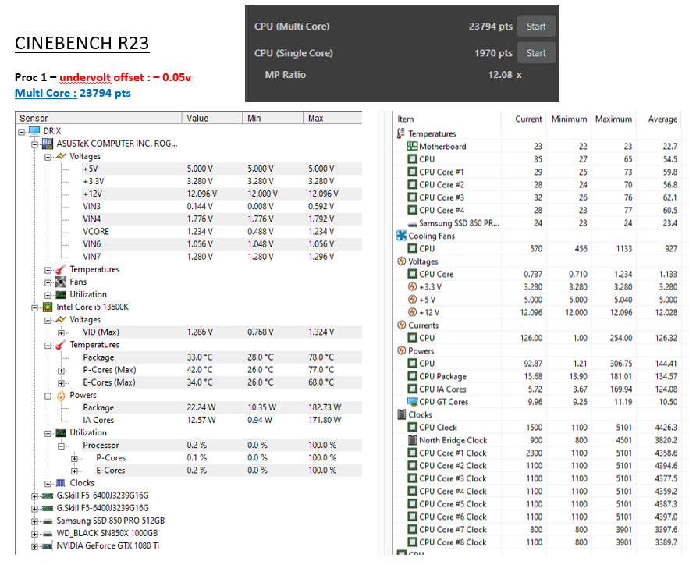The width and height of the screenshot is (689, 565).
Task: Click the Sensor column header
Action: click(99, 118)
